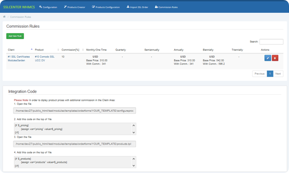Click the Actions column header

265,50
